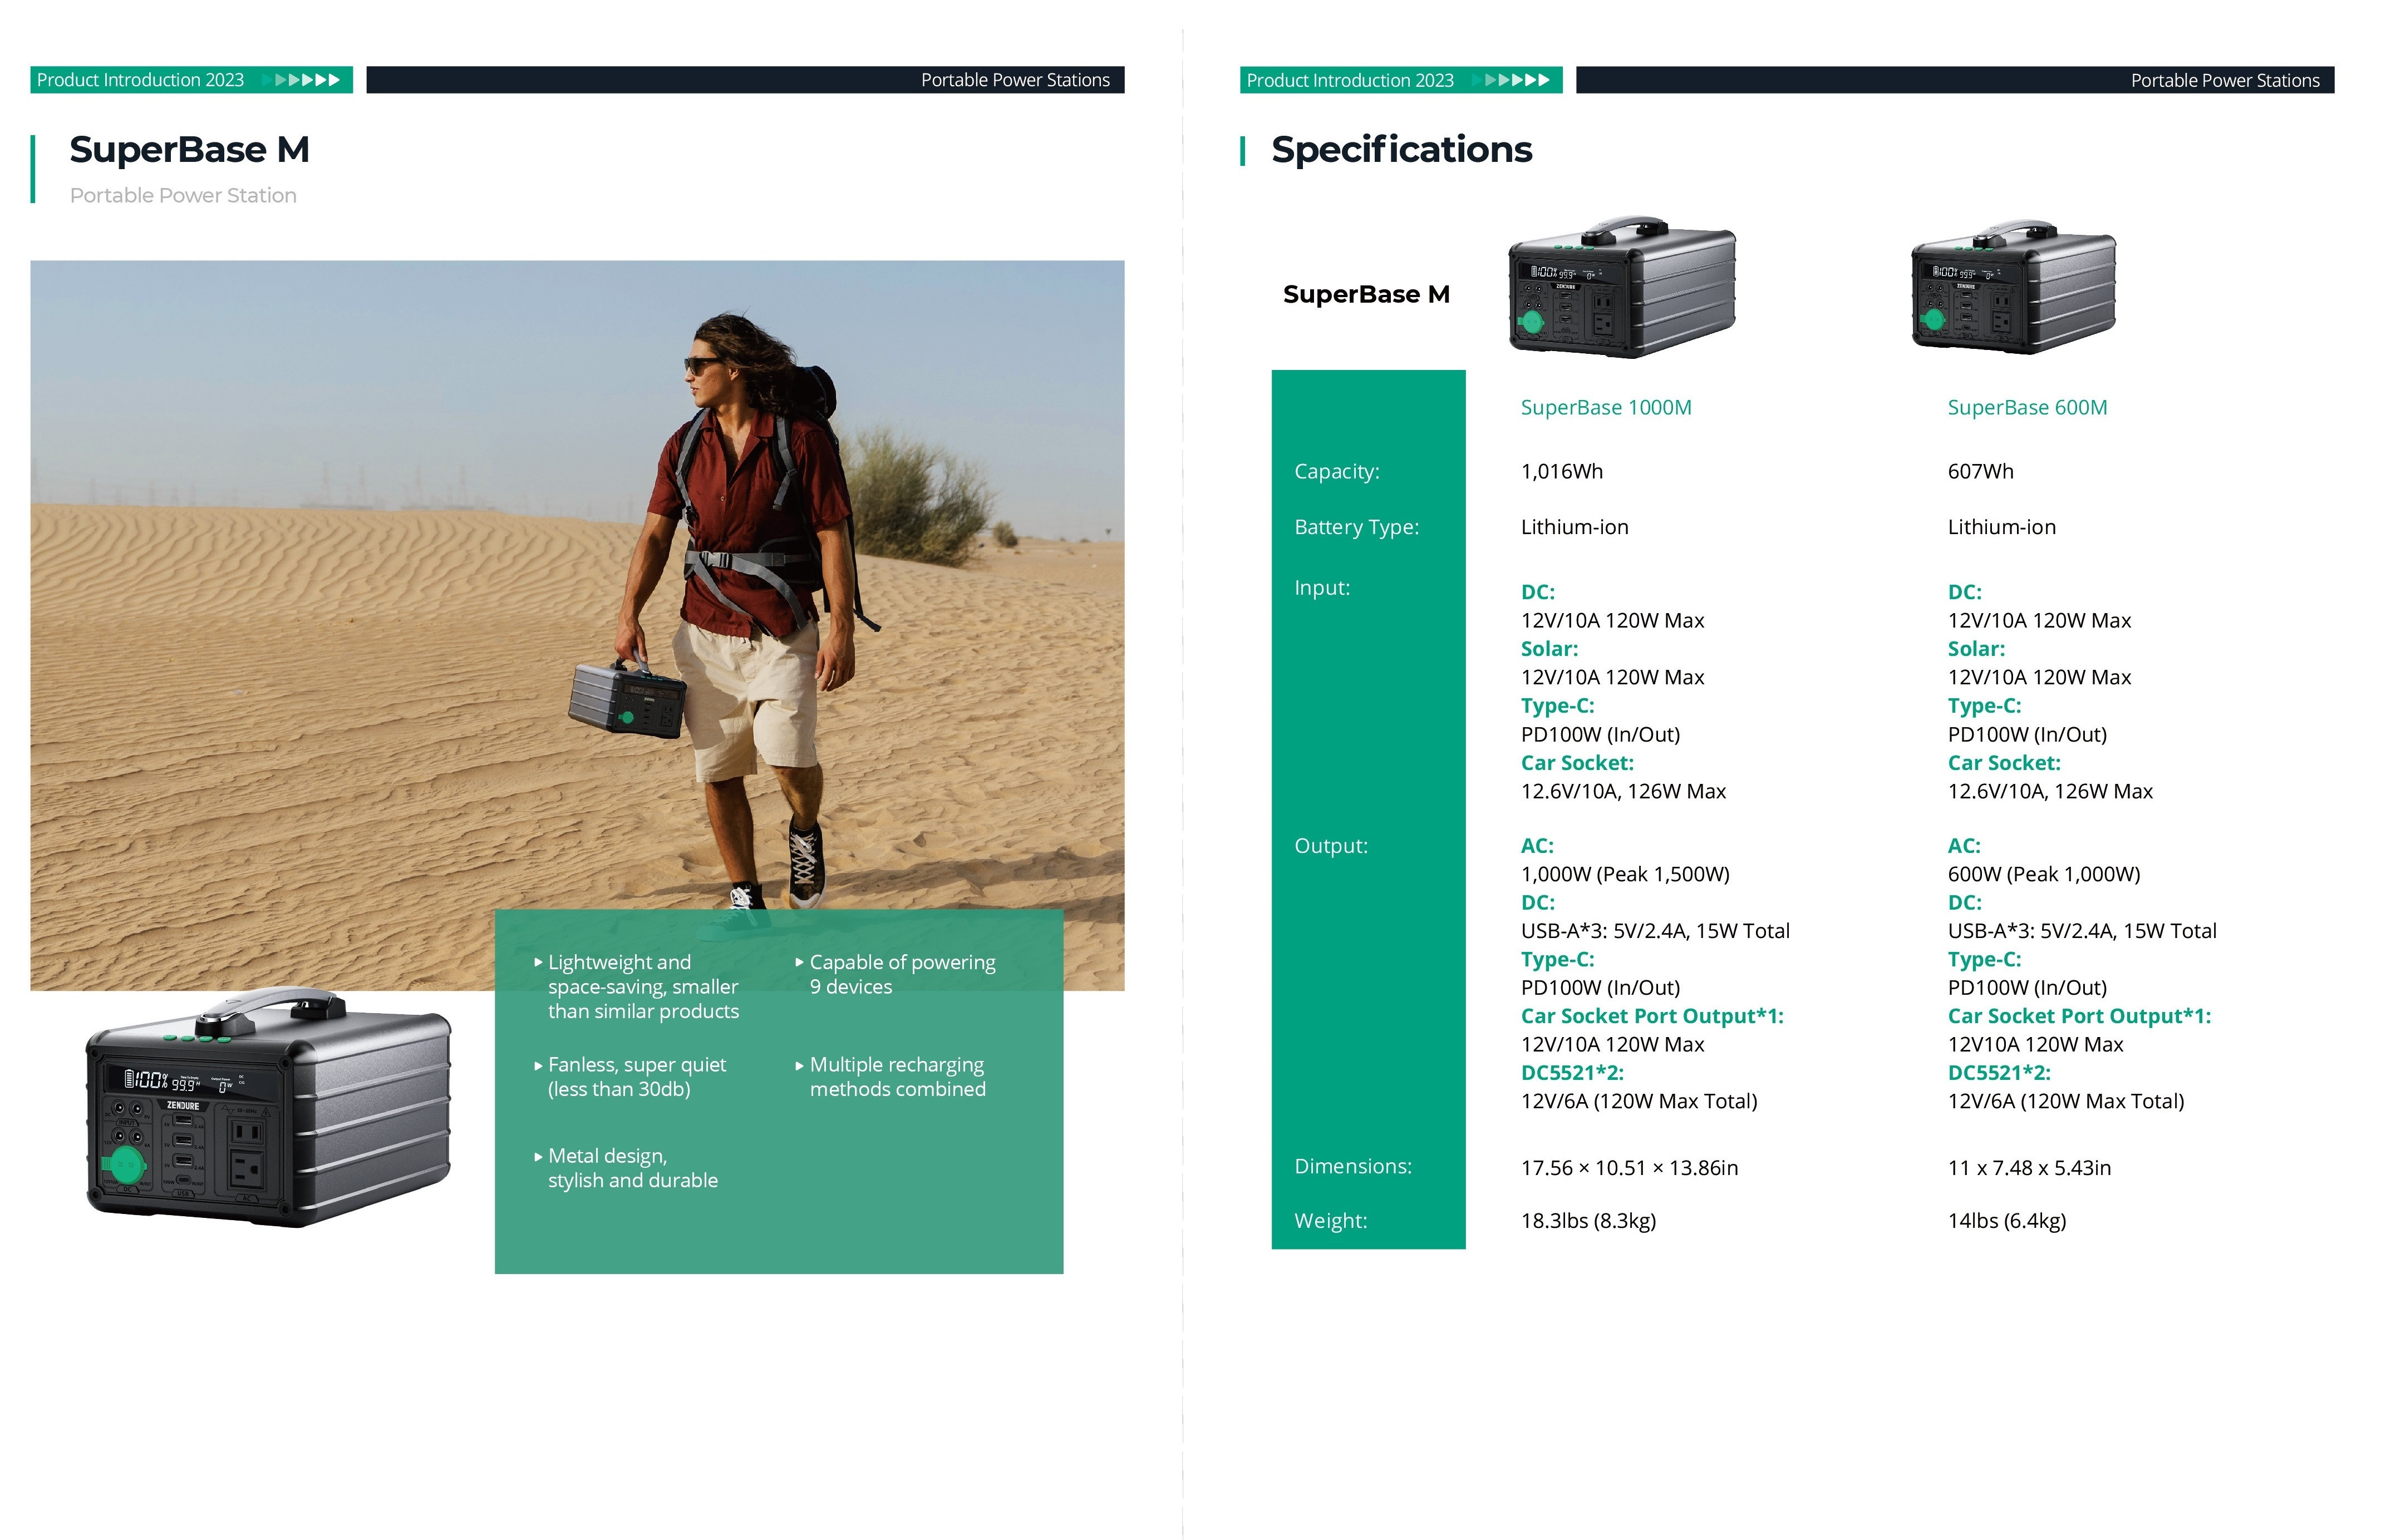The width and height of the screenshot is (2391, 1540).
Task: Click '17.56 × 10.51 × 13.86in' dimensions
Action: 1629,1168
